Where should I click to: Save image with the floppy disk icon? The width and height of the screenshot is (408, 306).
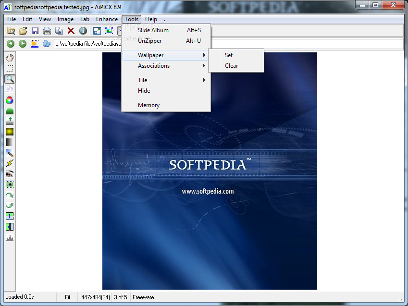(x=35, y=31)
